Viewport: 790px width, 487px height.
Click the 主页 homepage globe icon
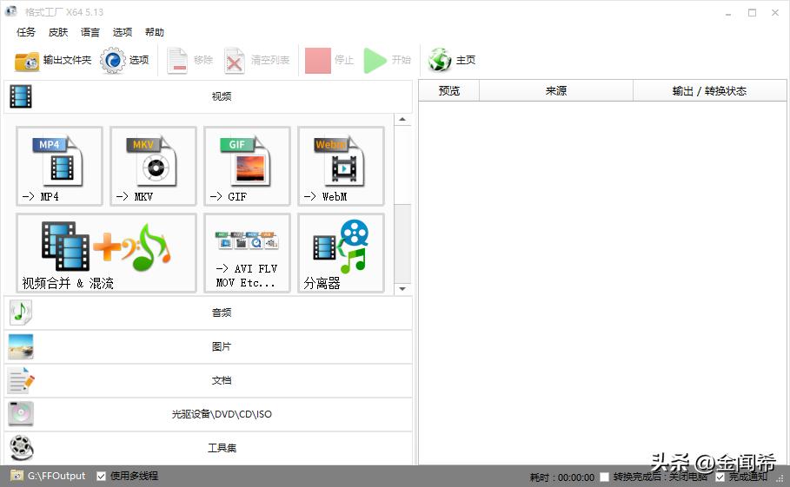pos(441,60)
